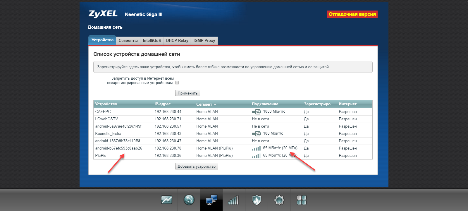Click IP address 192.168.230.43
The width and height of the screenshot is (468, 211).
click(x=168, y=134)
